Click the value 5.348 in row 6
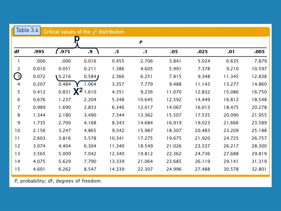This screenshot has height=211, width=281. pos(118,100)
